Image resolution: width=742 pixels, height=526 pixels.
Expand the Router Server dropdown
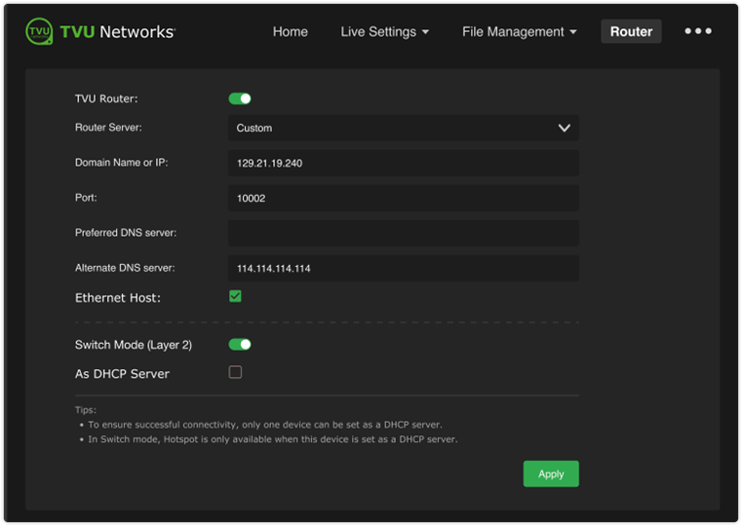click(x=404, y=128)
